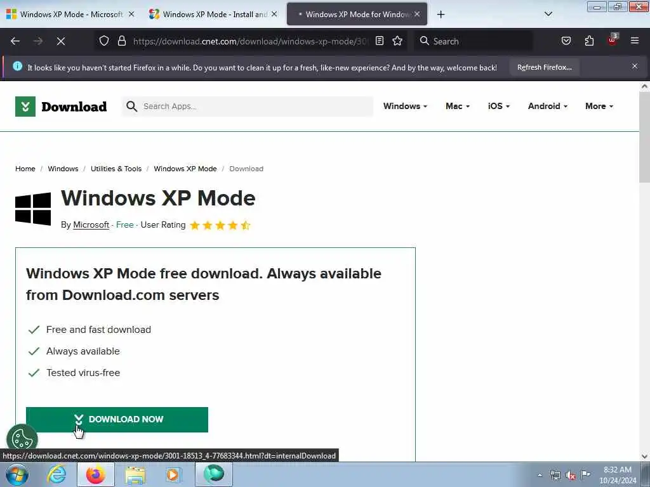Click the 'Always available' list item text
The height and width of the screenshot is (487, 650).
(83, 351)
